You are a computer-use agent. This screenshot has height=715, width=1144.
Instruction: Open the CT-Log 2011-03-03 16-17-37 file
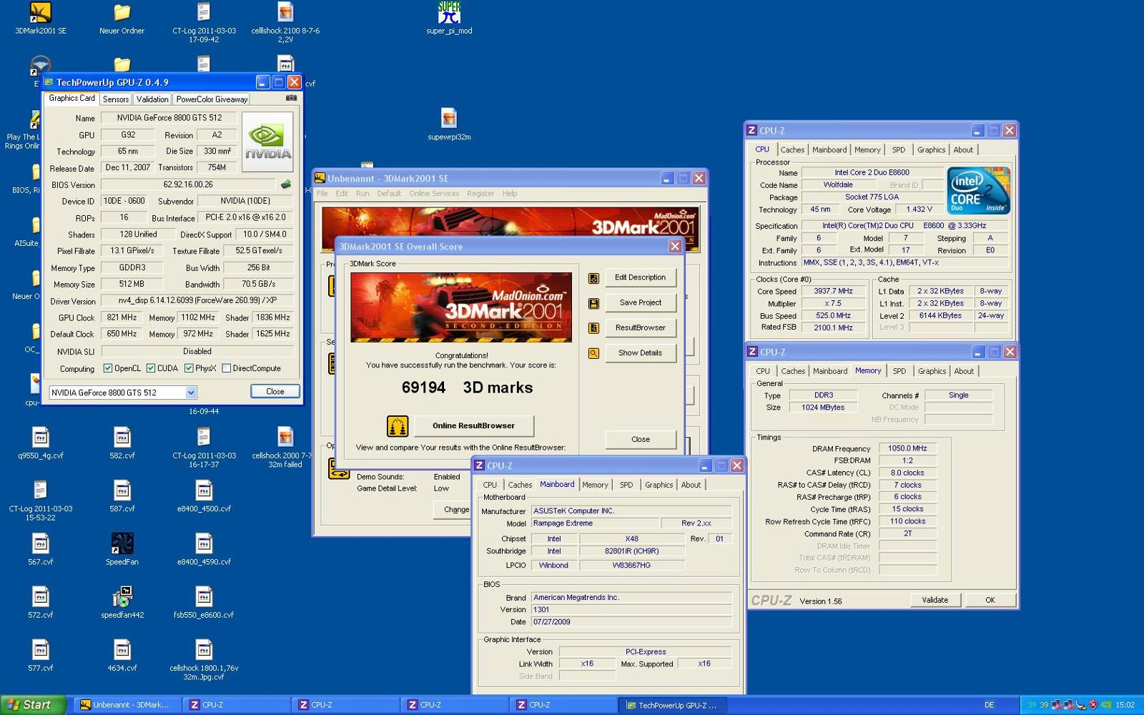coord(204,437)
